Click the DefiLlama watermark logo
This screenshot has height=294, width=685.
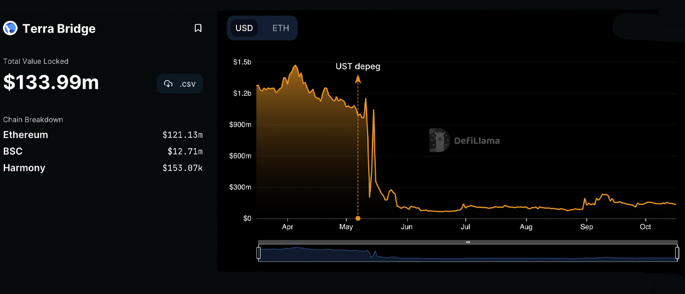(439, 141)
